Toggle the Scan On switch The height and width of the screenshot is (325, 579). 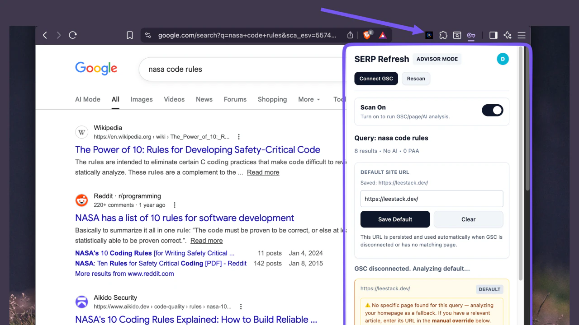point(493,110)
